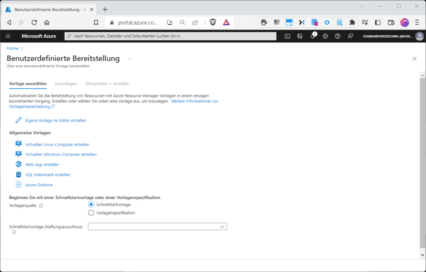Click the info icon below Schnellstartvorlage label
426x272 pixels.
pos(14,232)
